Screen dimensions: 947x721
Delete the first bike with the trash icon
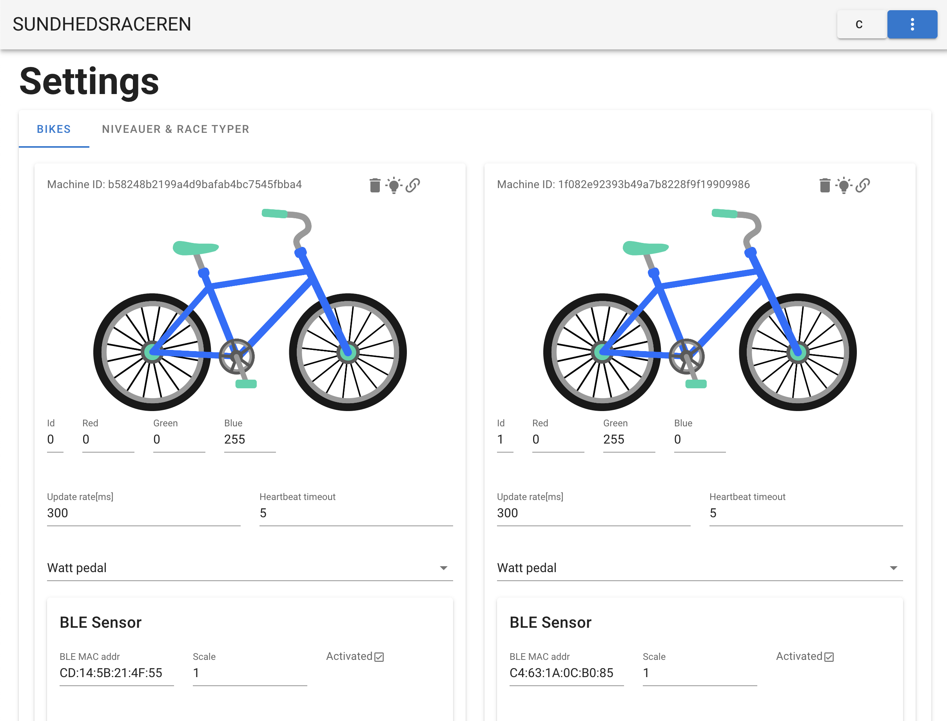click(375, 185)
